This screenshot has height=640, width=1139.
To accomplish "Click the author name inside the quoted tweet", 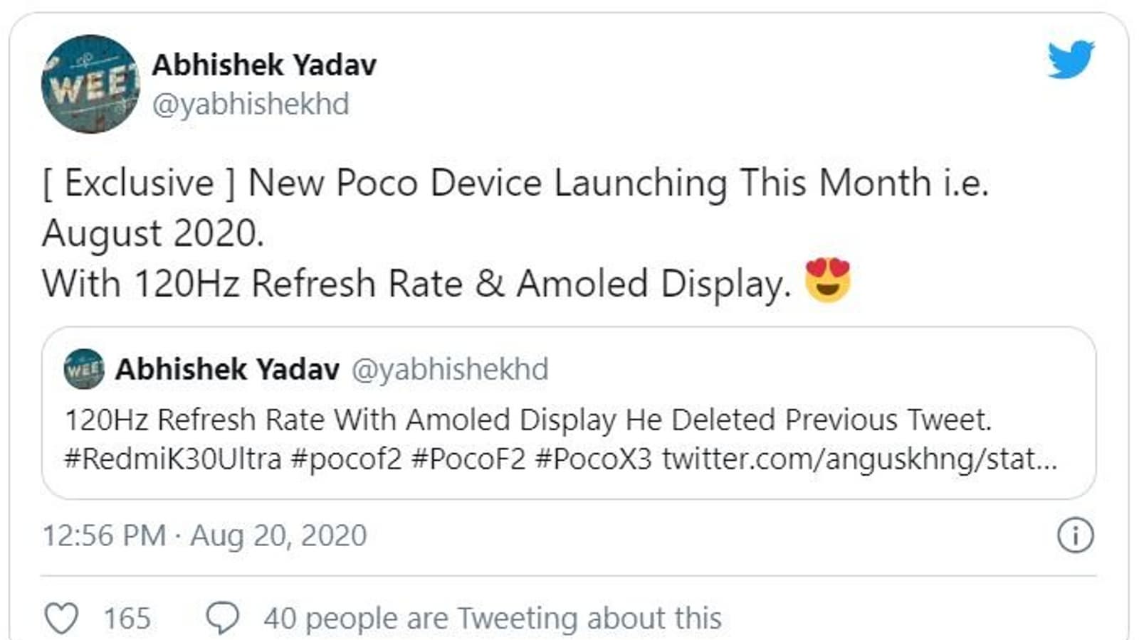I will click(x=228, y=370).
